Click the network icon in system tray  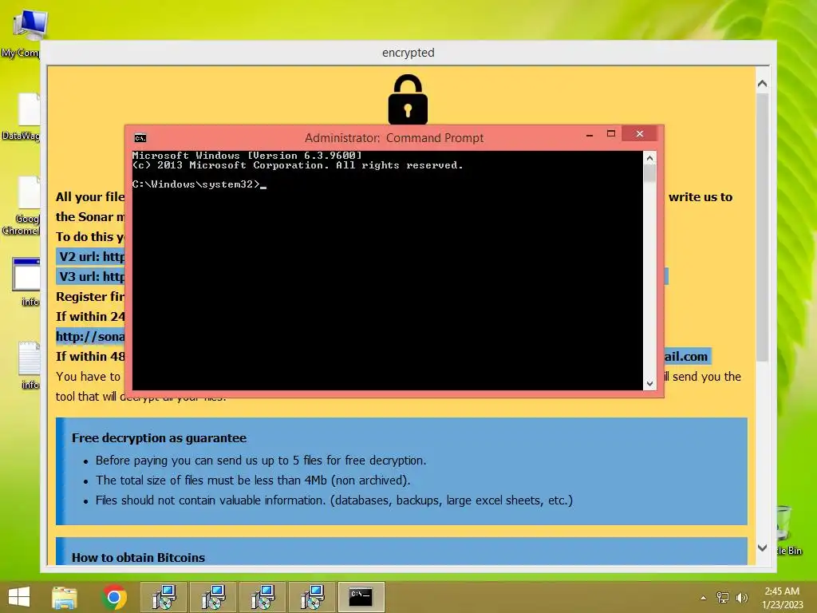pos(723,597)
